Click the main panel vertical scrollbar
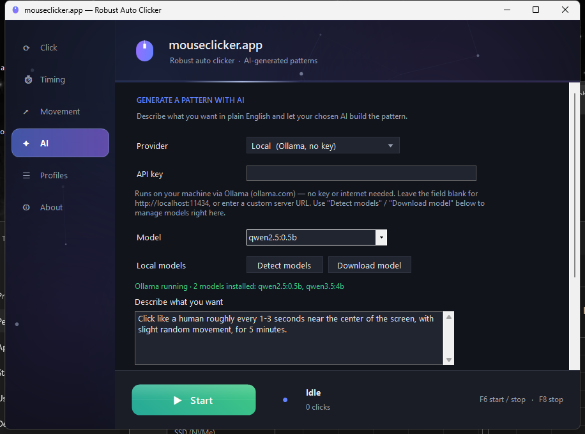Screen dimensions: 585x434 [x=575, y=185]
